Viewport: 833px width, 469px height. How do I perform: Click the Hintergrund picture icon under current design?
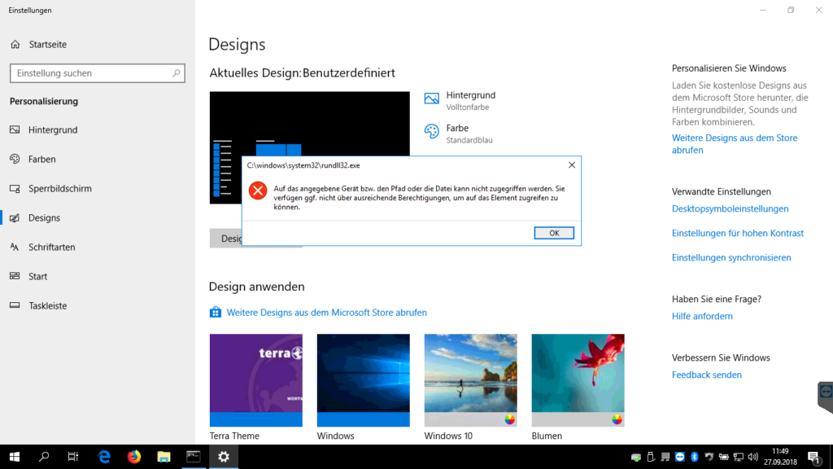[432, 99]
